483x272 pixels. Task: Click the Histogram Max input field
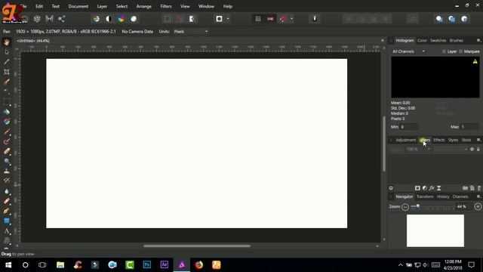coord(469,127)
